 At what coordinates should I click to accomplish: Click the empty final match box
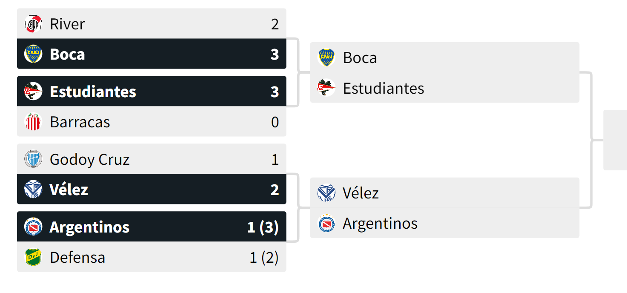[x=615, y=140]
